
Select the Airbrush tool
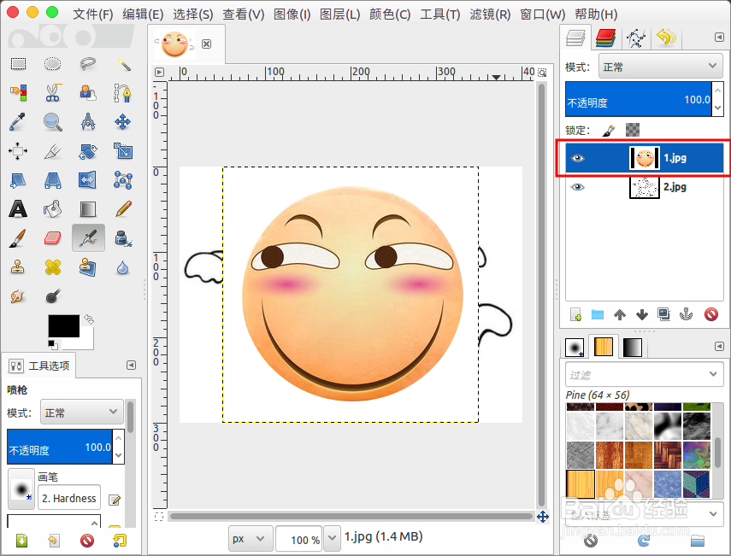coord(88,238)
